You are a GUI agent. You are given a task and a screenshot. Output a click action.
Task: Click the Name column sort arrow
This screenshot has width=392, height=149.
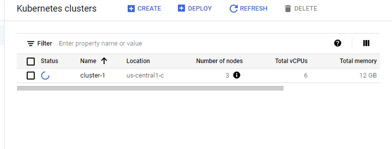click(x=104, y=61)
